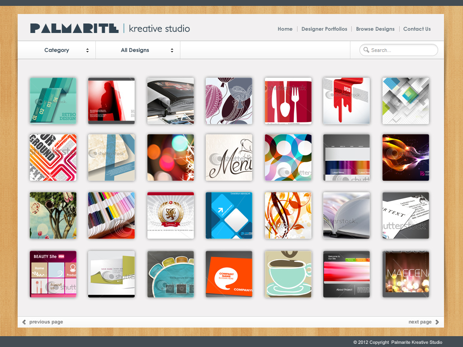Open the coffee cup illustration thumbnail
The height and width of the screenshot is (347, 463).
(x=288, y=274)
